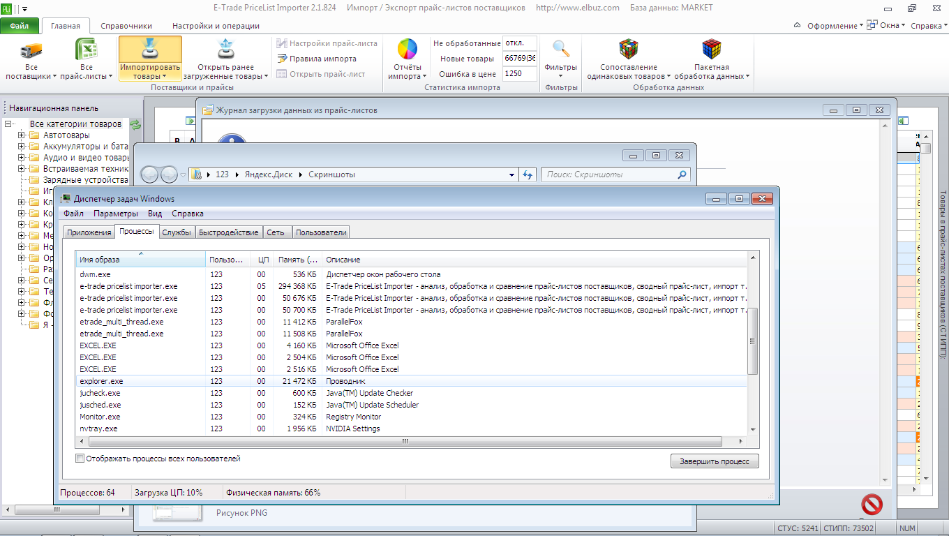Switch to Приложения tab in Task Manager
The height and width of the screenshot is (536, 949).
(89, 232)
